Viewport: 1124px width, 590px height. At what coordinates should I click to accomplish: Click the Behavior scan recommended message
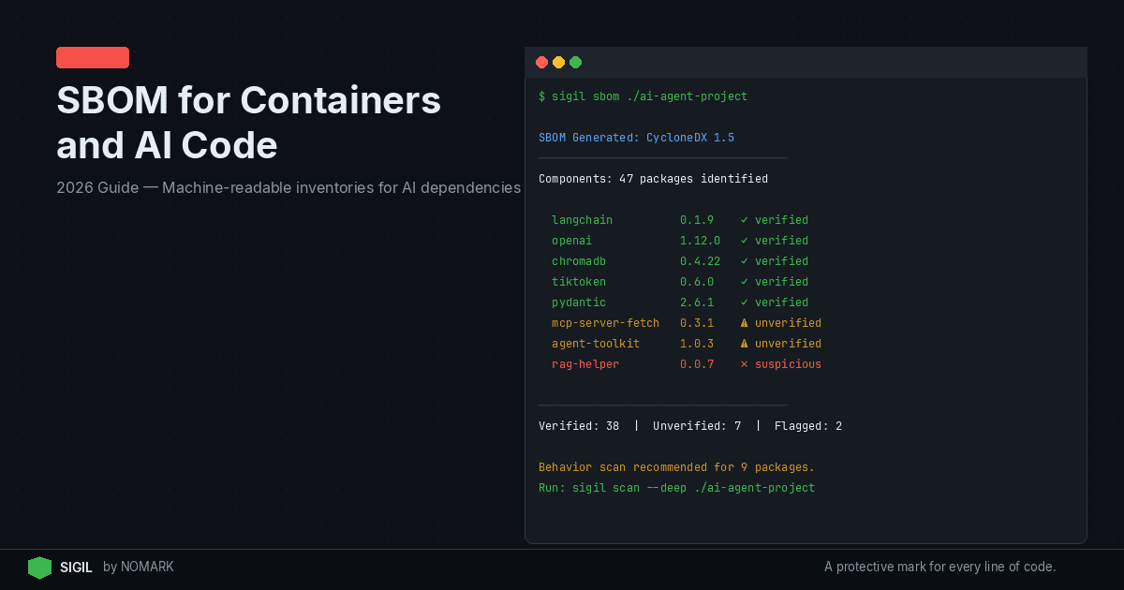[675, 466]
